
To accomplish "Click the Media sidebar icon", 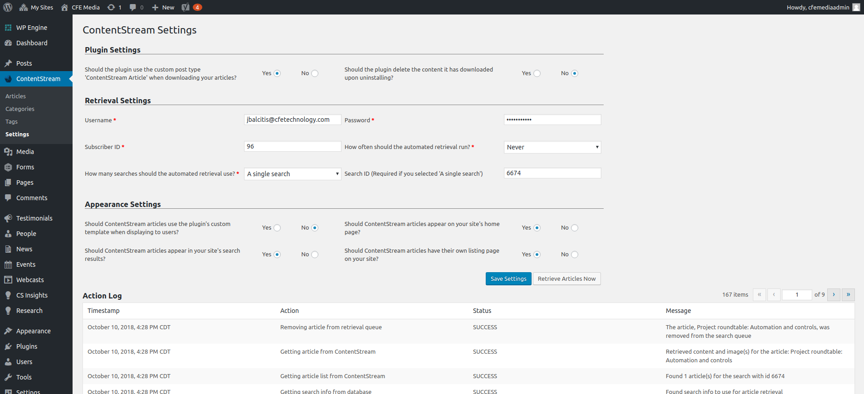I will click(8, 152).
